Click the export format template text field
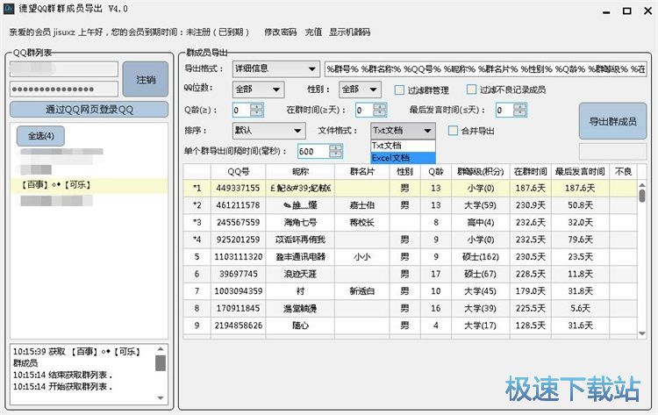This screenshot has height=415, width=658. click(485, 69)
